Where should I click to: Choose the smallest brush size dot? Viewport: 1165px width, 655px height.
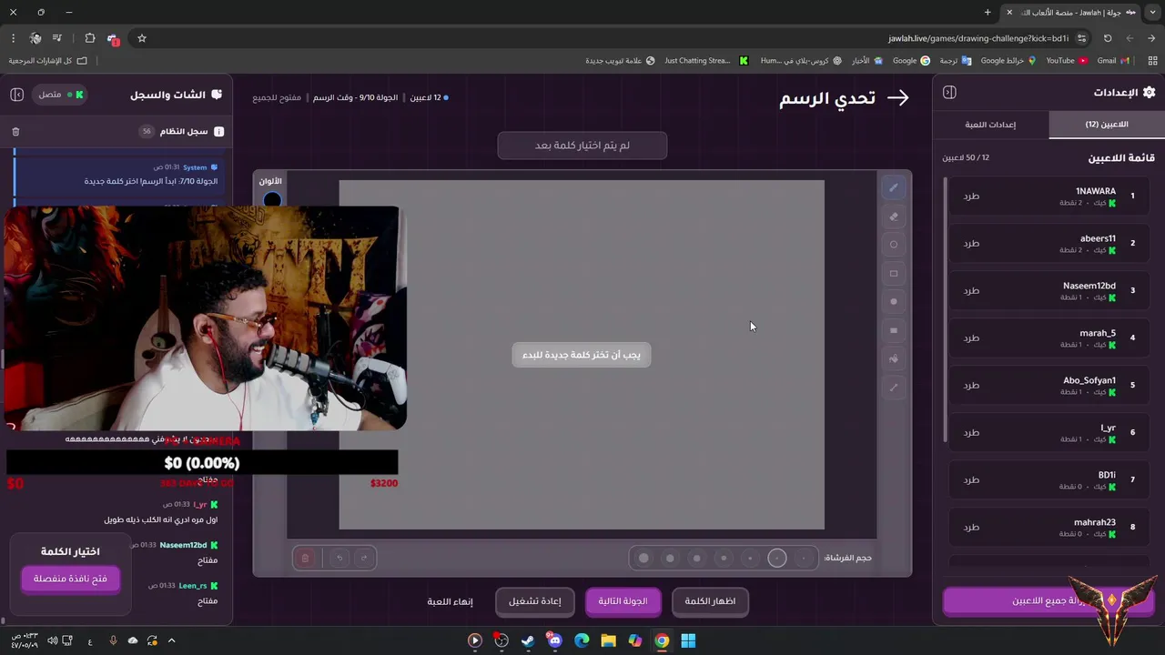(804, 558)
